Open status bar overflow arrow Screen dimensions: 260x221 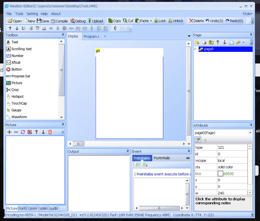pos(252,215)
